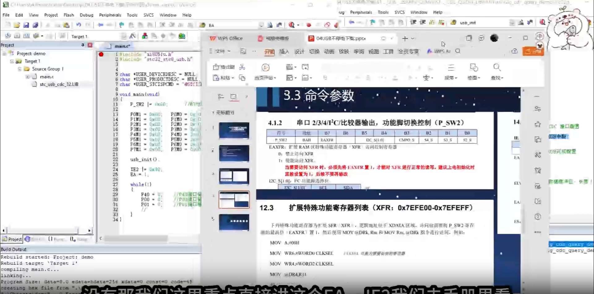Click the WPS AI button
The image size is (594, 294).
tap(439, 51)
